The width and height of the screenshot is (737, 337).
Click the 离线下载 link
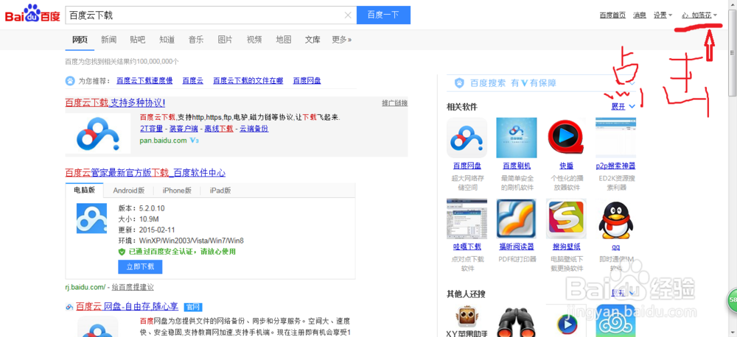point(219,129)
